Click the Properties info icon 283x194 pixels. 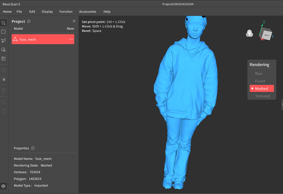[x=33, y=148]
